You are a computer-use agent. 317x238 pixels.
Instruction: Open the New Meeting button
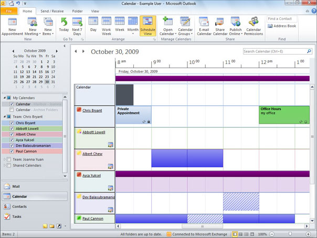coord(33,26)
